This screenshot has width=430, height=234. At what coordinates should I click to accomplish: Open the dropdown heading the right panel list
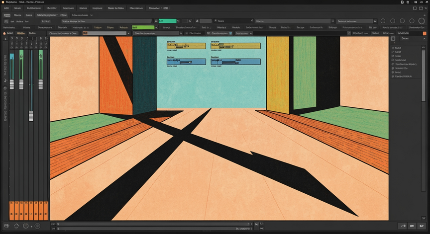point(413,39)
